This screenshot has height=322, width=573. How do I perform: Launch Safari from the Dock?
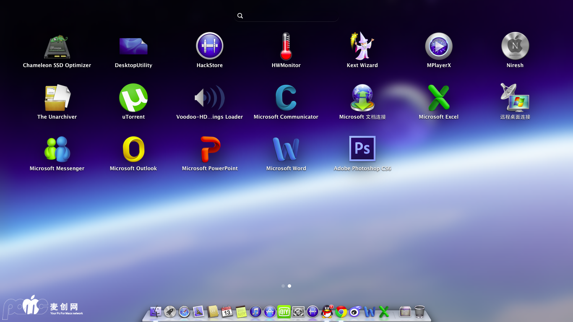(184, 312)
